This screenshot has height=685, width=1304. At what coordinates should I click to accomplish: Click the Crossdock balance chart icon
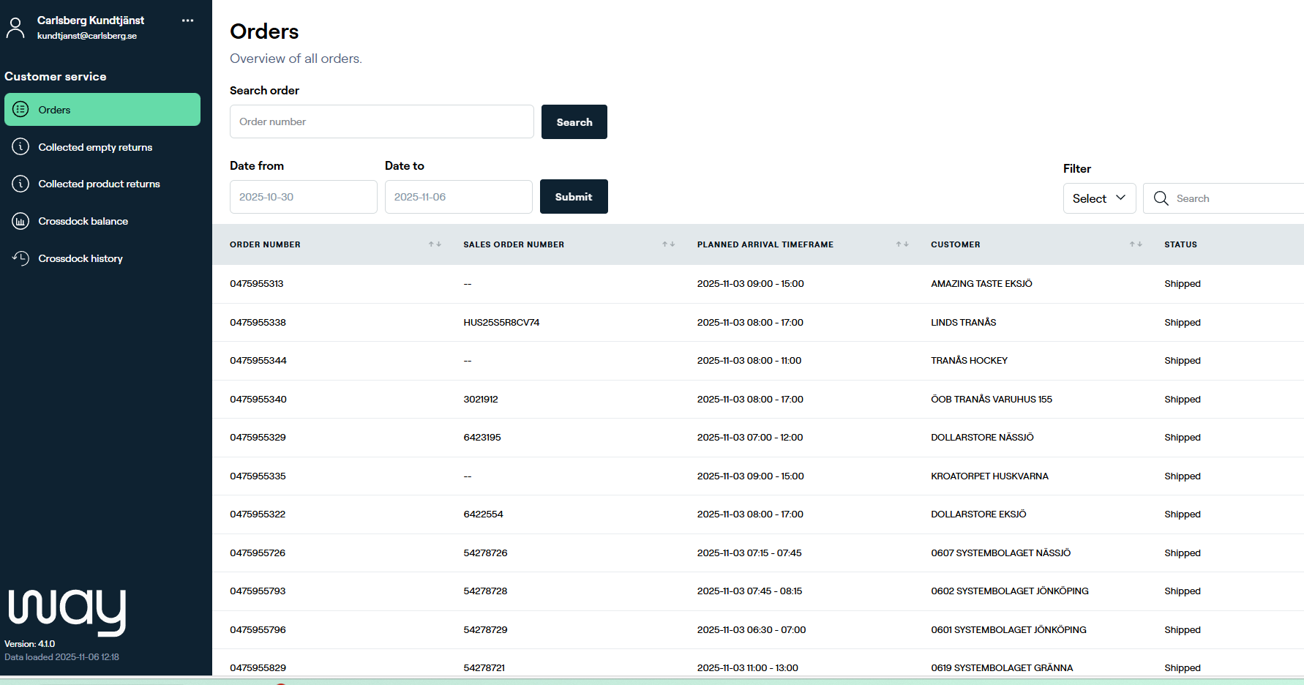(x=20, y=221)
